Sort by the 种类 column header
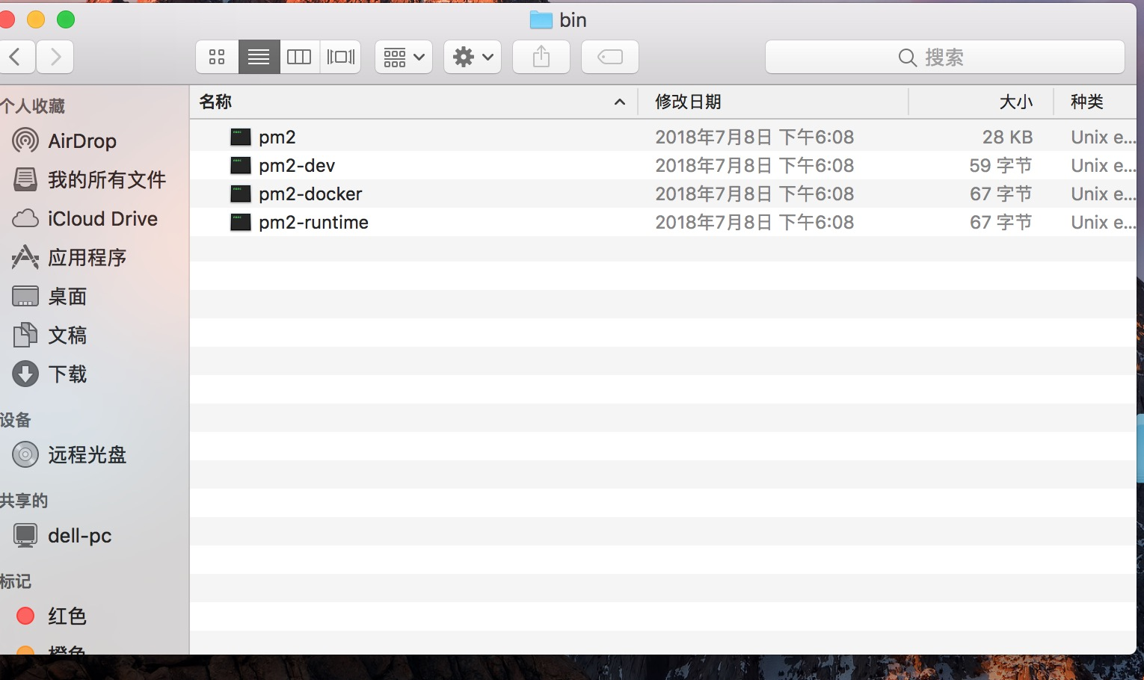The image size is (1144, 680). 1095,102
